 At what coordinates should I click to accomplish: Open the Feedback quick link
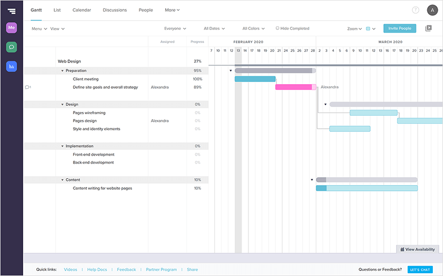pos(126,270)
